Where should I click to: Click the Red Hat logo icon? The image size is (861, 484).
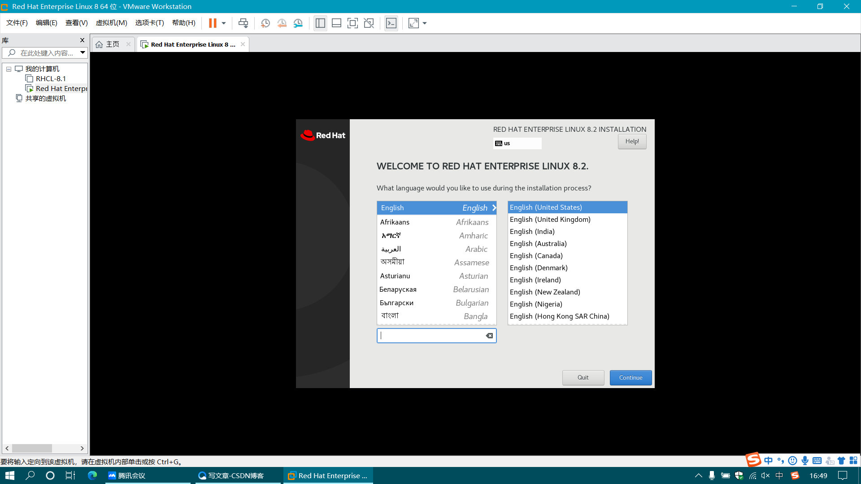click(307, 135)
